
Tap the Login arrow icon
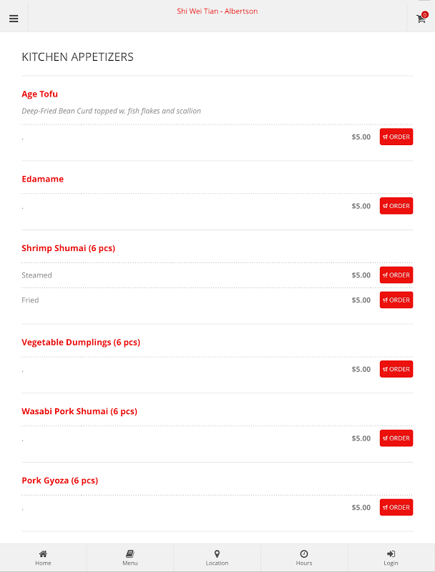391,554
